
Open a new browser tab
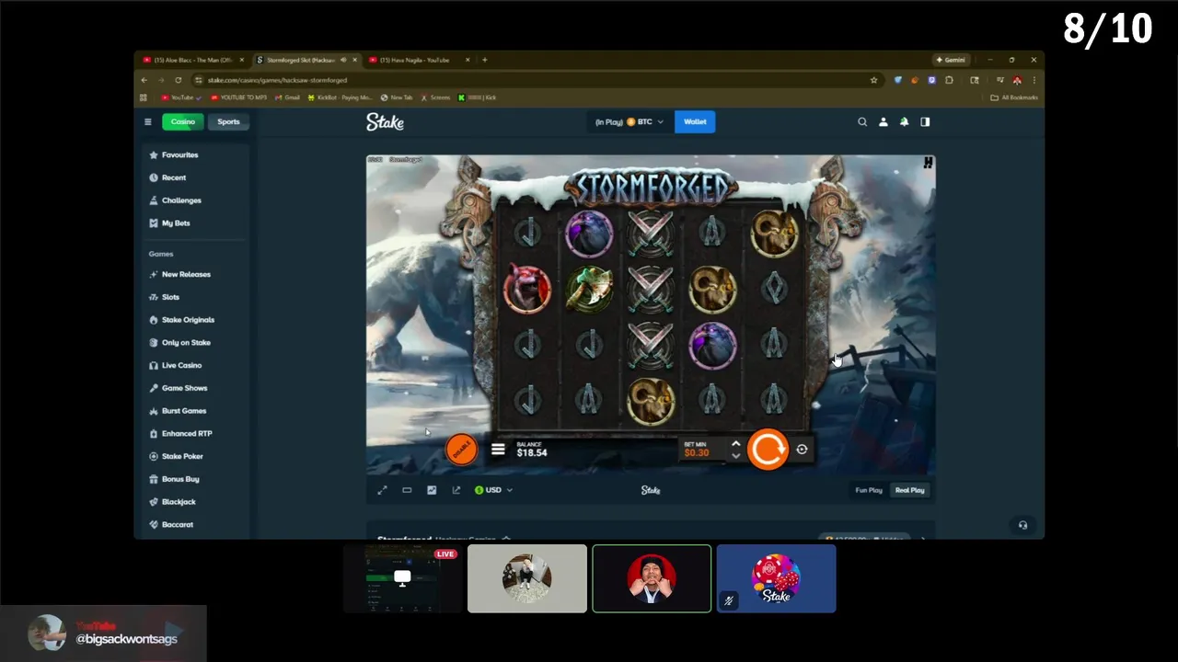(x=485, y=60)
